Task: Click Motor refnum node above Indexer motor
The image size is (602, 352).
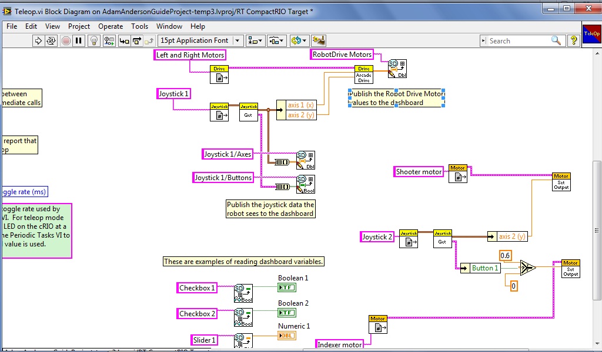Action: click(x=378, y=324)
